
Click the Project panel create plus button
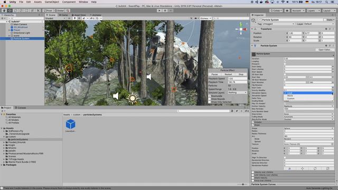tap(3, 111)
